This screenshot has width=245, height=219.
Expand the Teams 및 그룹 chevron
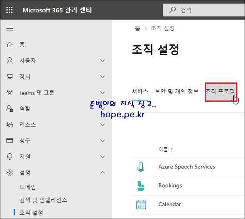103,92
